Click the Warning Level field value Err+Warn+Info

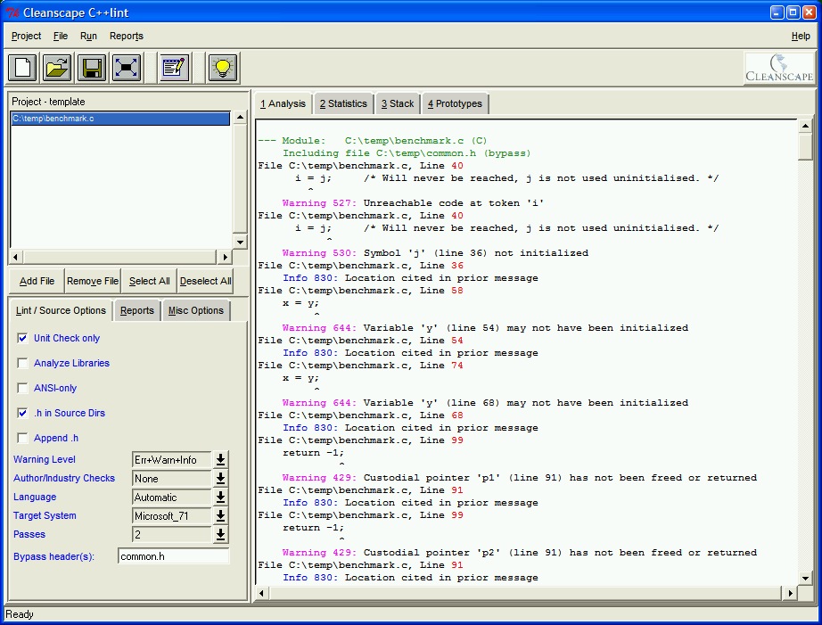point(172,460)
